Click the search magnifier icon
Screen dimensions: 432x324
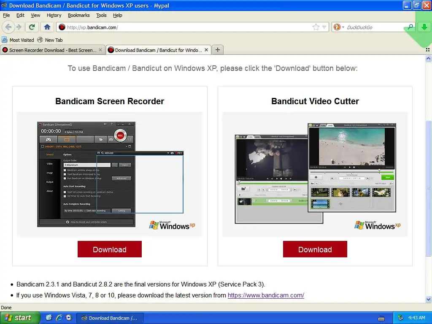[x=410, y=27]
